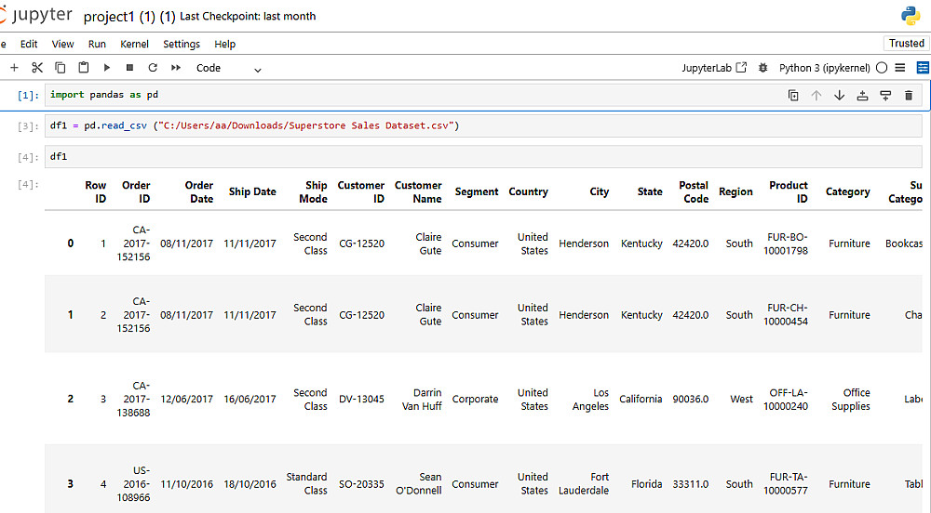
Task: Insert a new cell with the plus icon
Action: [x=14, y=68]
